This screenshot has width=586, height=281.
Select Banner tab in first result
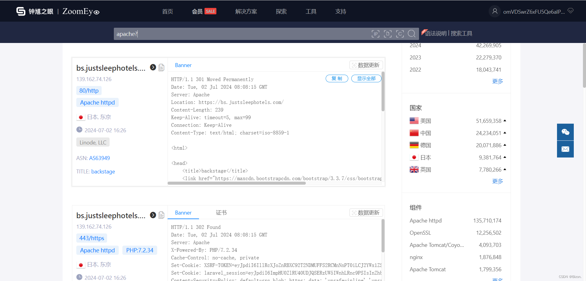pyautogui.click(x=183, y=65)
